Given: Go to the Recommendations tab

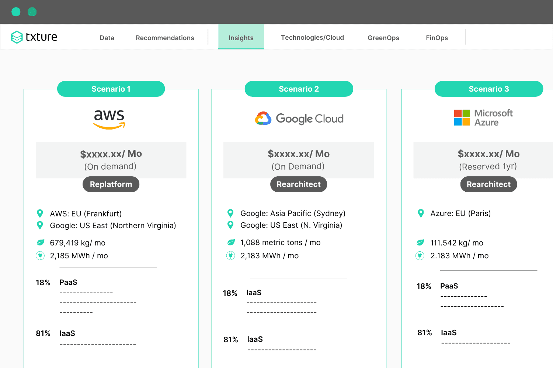Looking at the screenshot, I should tap(165, 38).
